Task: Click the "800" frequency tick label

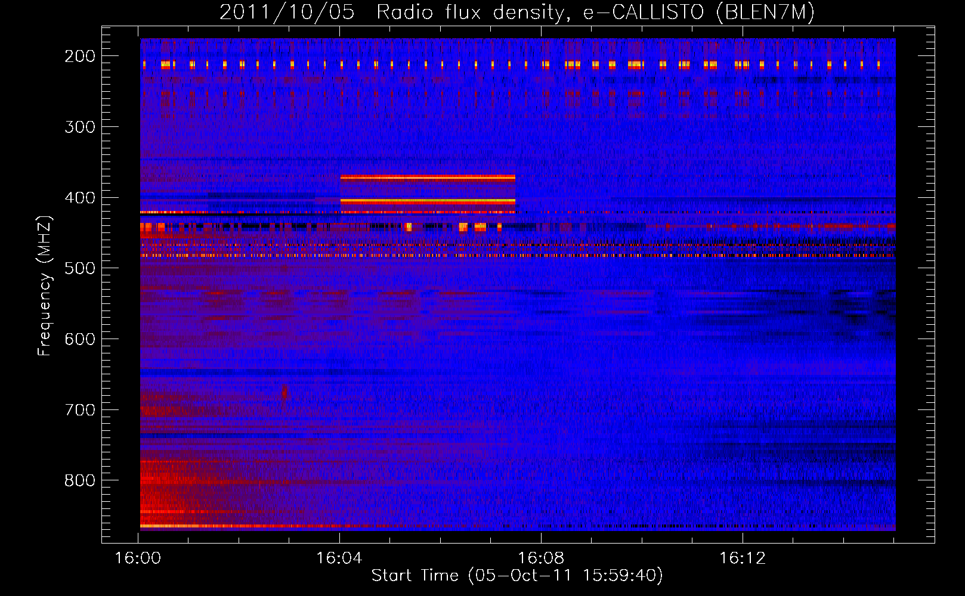Action: 80,480
